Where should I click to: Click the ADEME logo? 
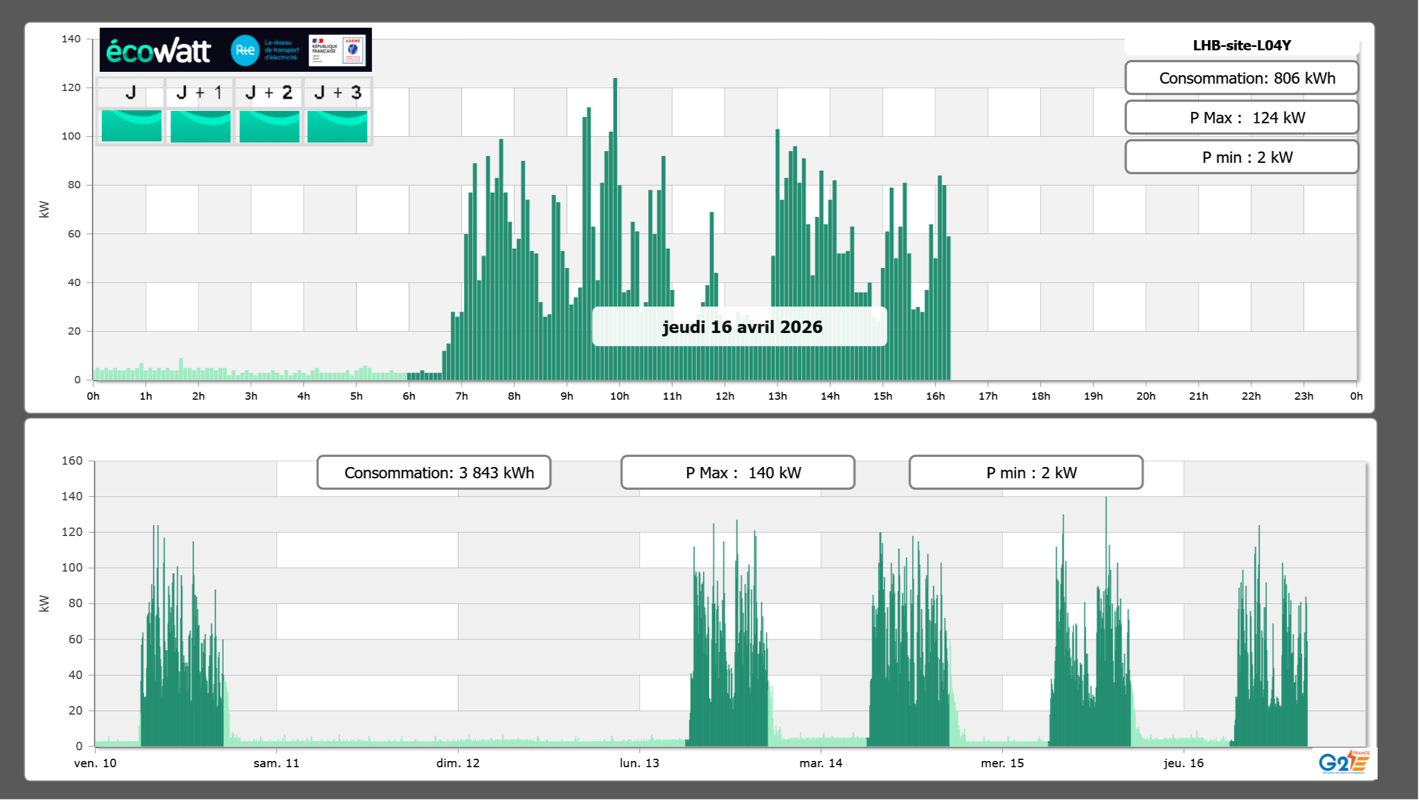click(353, 50)
